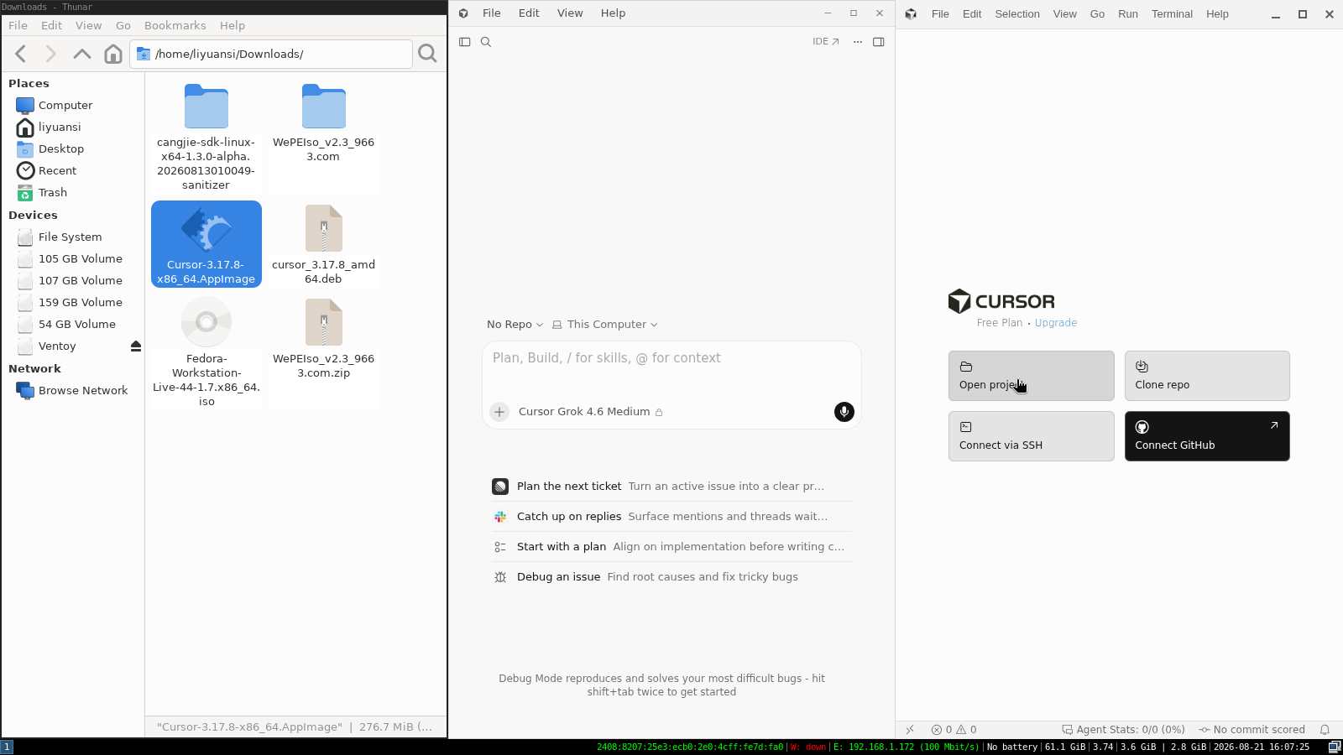Choose the Catch up on replies suggestion
The height and width of the screenshot is (755, 1343).
coord(671,517)
